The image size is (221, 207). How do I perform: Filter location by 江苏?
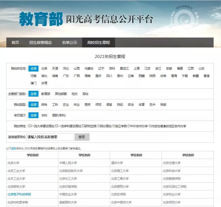point(147,68)
